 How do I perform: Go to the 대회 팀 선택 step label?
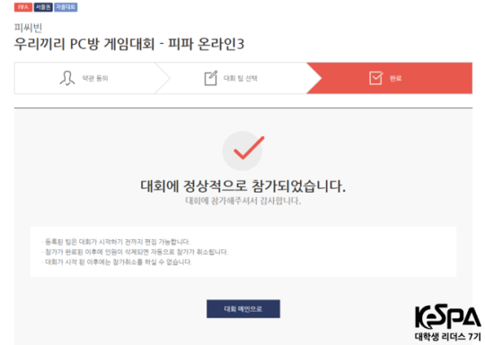point(241,78)
